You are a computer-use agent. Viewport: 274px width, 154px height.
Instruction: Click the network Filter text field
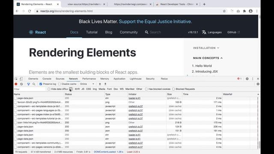click(x=30, y=89)
